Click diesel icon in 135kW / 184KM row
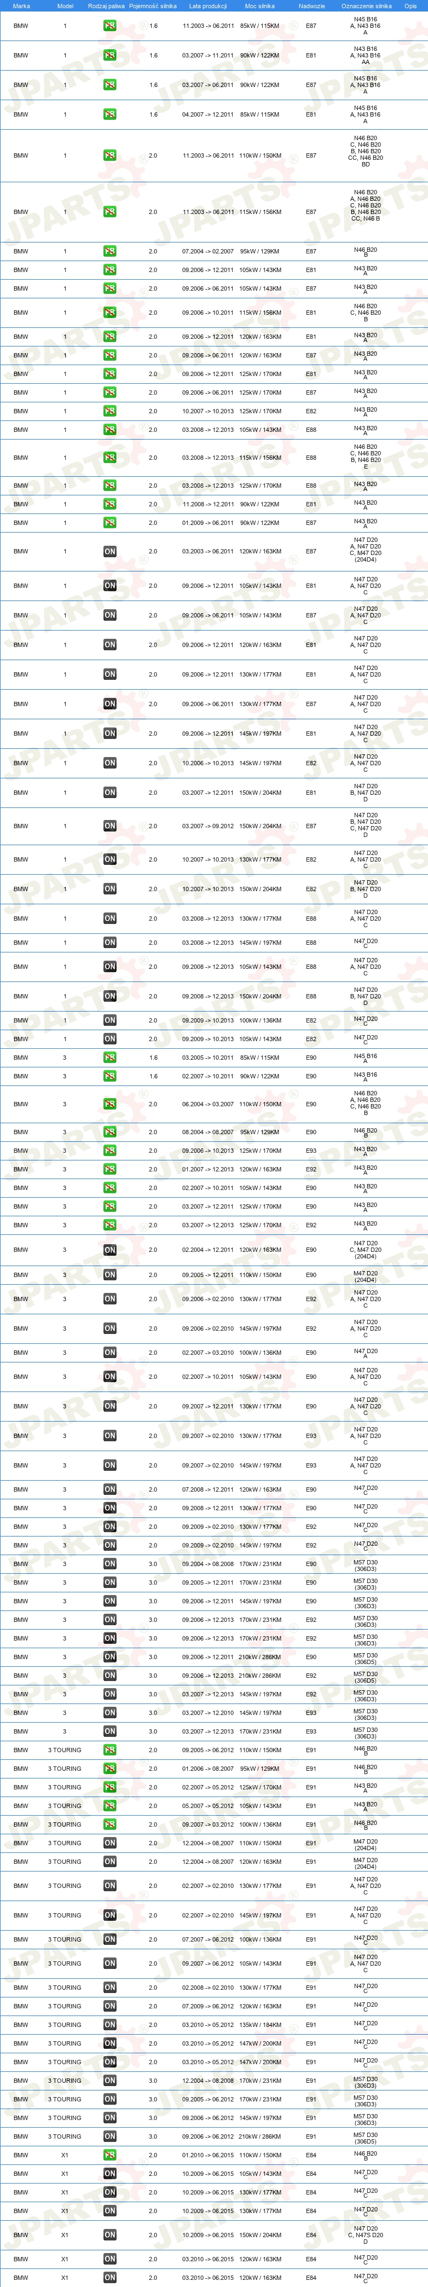This screenshot has height=2287, width=428. tap(109, 2025)
